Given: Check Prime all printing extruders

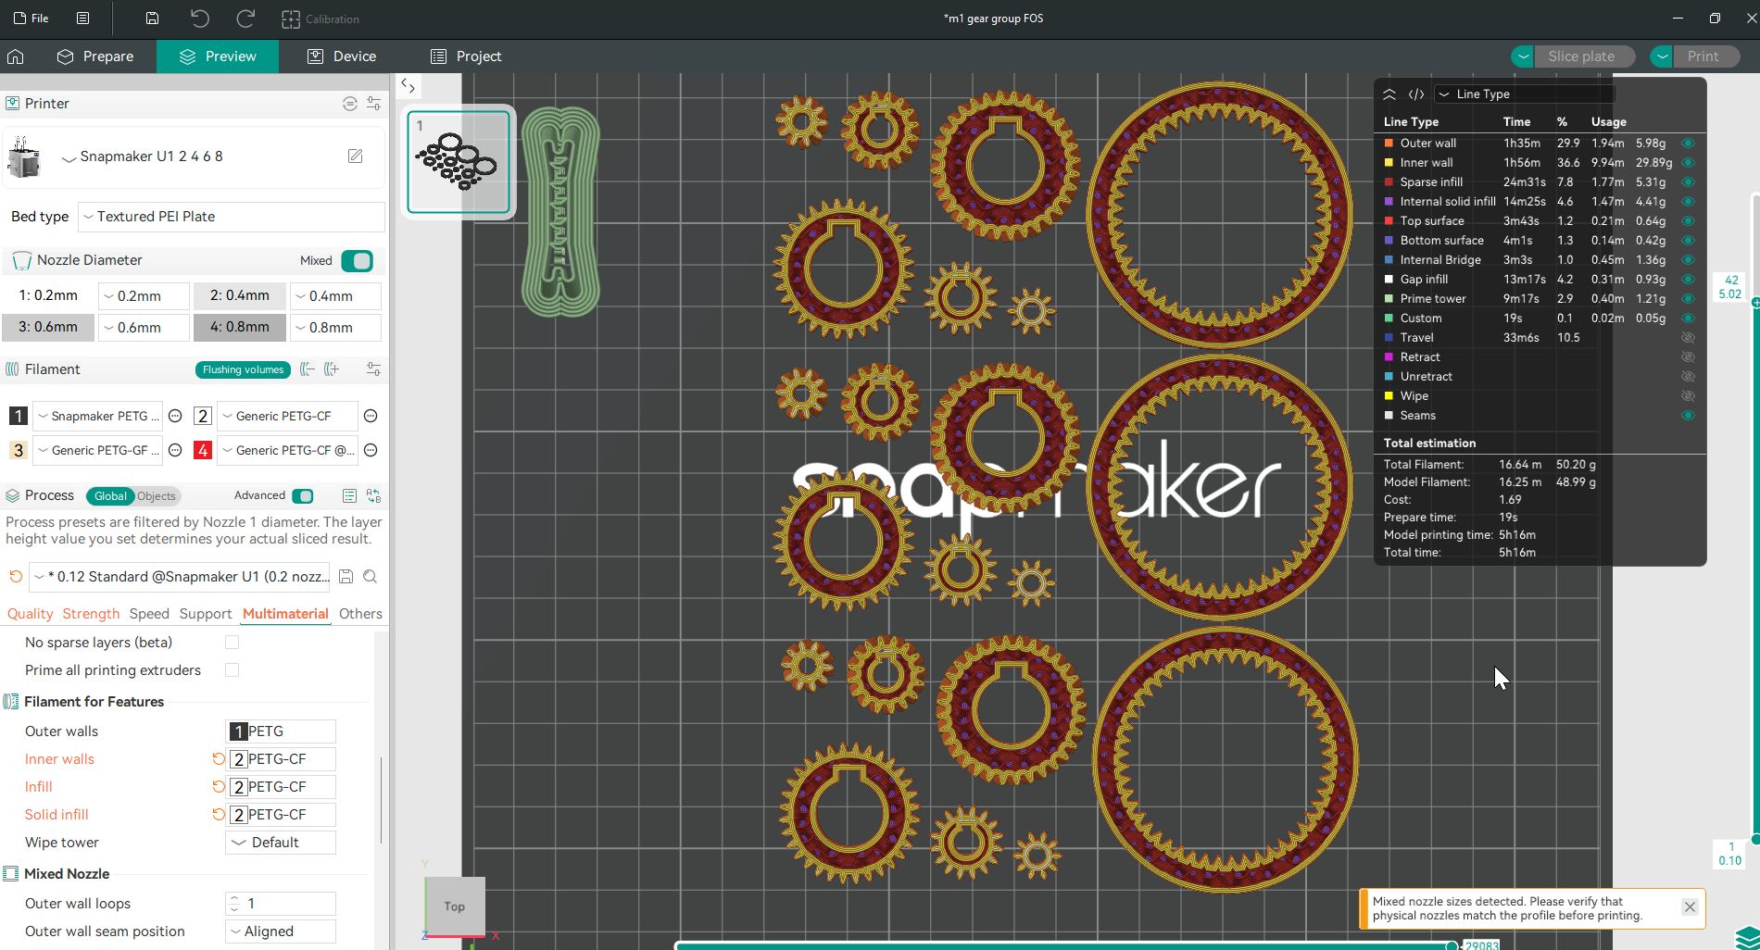Looking at the screenshot, I should pyautogui.click(x=233, y=670).
